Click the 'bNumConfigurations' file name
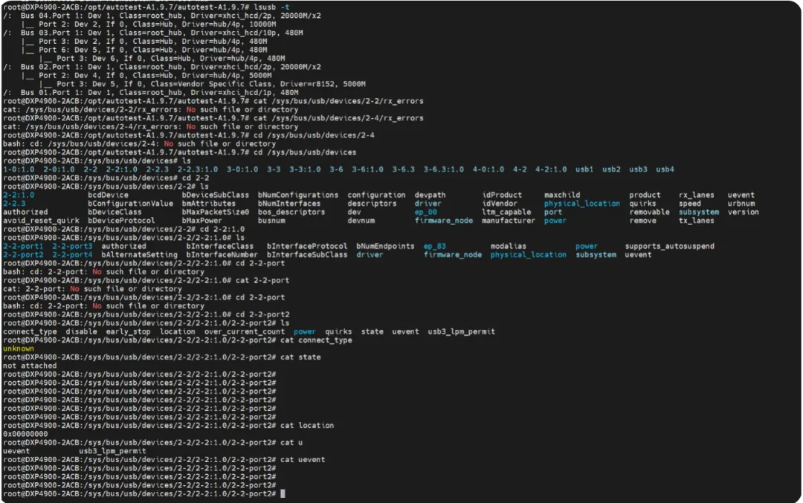The image size is (803, 503). coord(298,195)
